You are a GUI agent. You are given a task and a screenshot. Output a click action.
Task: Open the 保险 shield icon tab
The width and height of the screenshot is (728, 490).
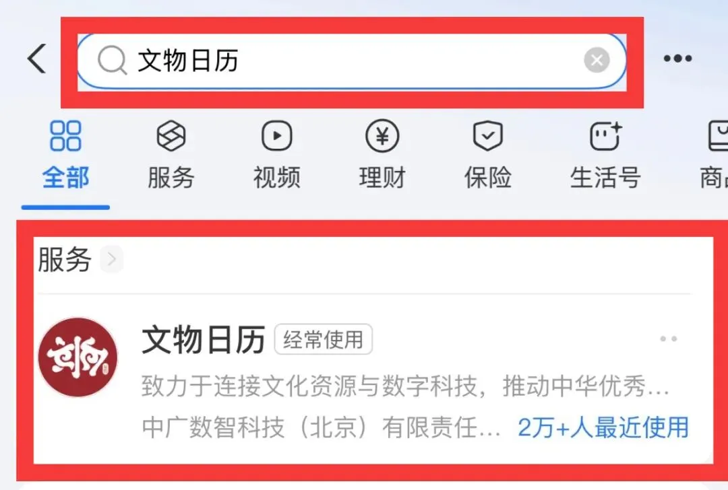pos(487,155)
